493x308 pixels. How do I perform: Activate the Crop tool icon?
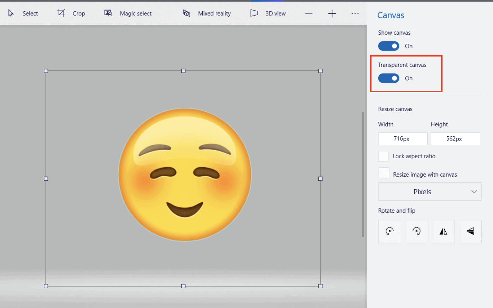pyautogui.click(x=61, y=13)
